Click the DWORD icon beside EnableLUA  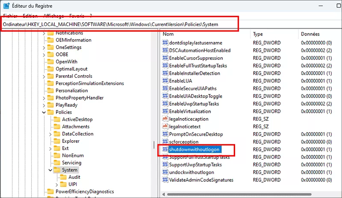coord(165,81)
